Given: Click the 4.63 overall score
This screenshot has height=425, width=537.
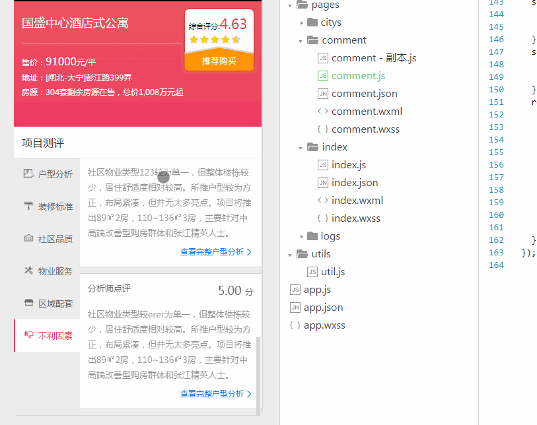Looking at the screenshot, I should (233, 24).
